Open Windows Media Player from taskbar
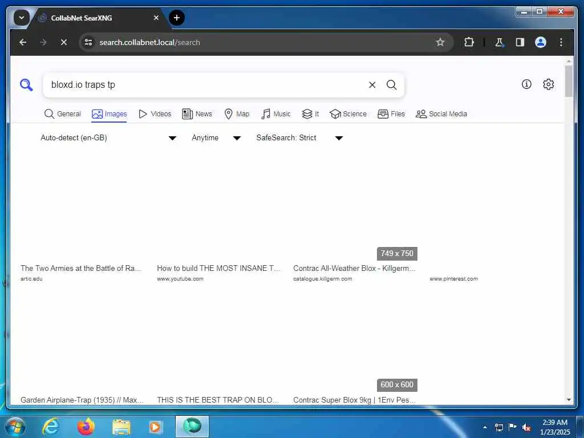The height and width of the screenshot is (438, 584). click(155, 427)
